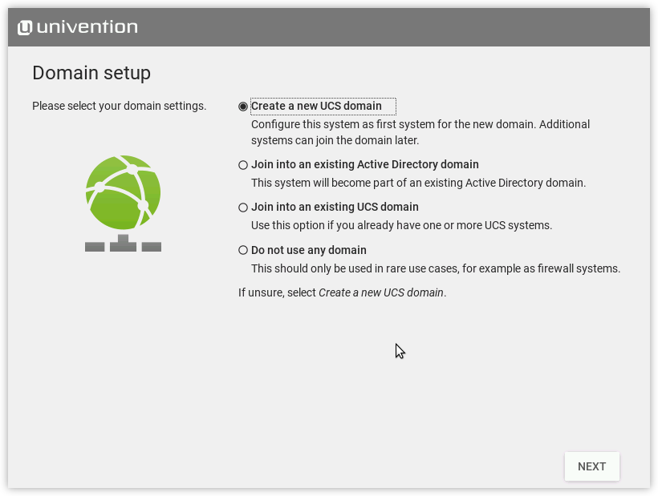Click the "Please select your domain settings" text

tap(119, 106)
